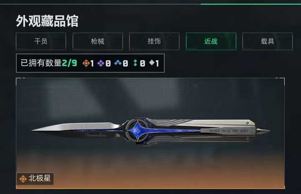This screenshot has width=301, height=194.
Task: Select the 北极星 knife preview card
Action: (x=150, y=133)
